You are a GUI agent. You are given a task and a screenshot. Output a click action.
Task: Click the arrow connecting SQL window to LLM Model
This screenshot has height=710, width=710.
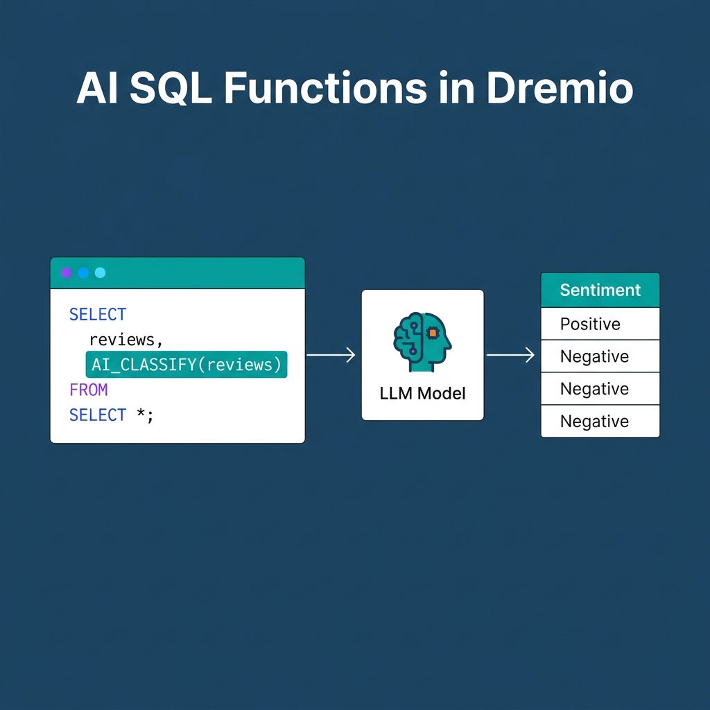pyautogui.click(x=331, y=355)
